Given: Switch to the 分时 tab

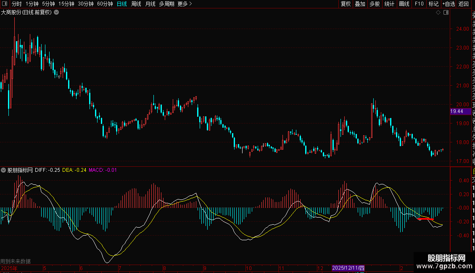Looking at the screenshot, I should [x=17, y=4].
